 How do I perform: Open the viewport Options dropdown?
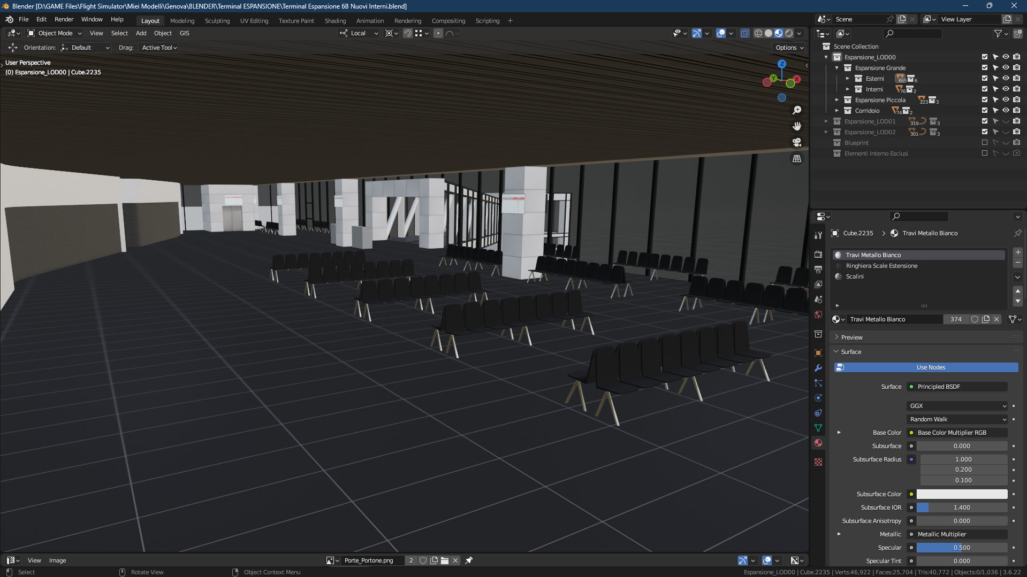tap(789, 48)
